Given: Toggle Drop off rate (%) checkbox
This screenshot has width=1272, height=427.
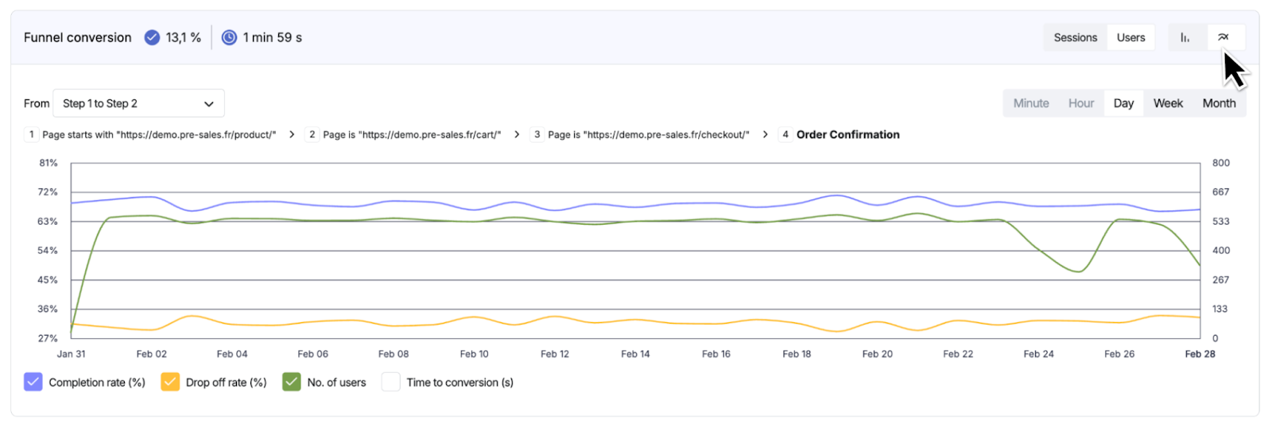Looking at the screenshot, I should point(170,383).
